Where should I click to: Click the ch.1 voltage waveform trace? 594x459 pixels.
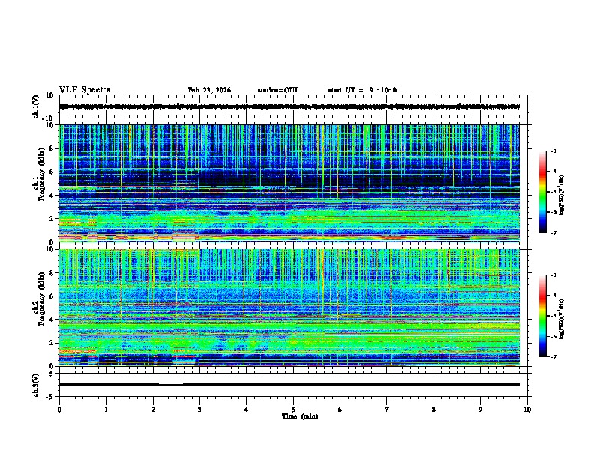[289, 106]
